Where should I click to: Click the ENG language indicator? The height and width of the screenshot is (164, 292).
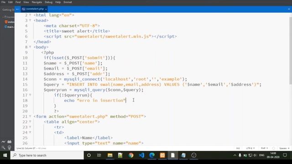261,155
